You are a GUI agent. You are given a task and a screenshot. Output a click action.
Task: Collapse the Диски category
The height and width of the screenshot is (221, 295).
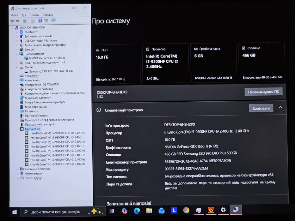(x=17, y=67)
